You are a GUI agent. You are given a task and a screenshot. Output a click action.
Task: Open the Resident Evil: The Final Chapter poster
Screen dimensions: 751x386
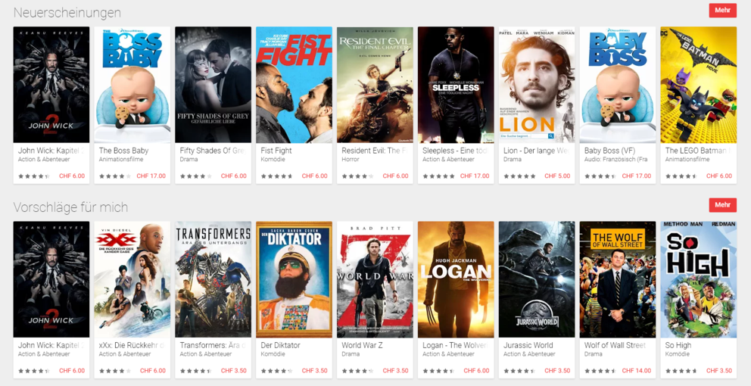(x=375, y=85)
